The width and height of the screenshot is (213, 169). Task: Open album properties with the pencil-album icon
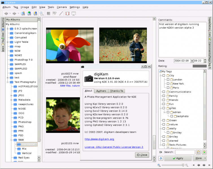(x=35, y=14)
